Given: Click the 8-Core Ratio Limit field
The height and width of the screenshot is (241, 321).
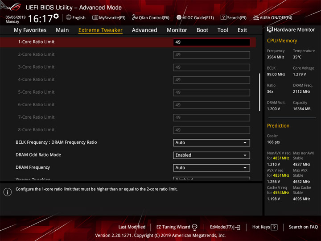Looking at the screenshot, I should 211,130.
